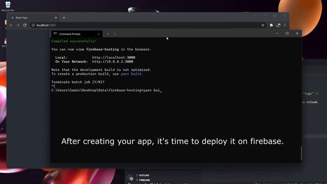Select the React App browser tab
Image resolution: width=327 pixels, height=184 pixels.
(34, 18)
